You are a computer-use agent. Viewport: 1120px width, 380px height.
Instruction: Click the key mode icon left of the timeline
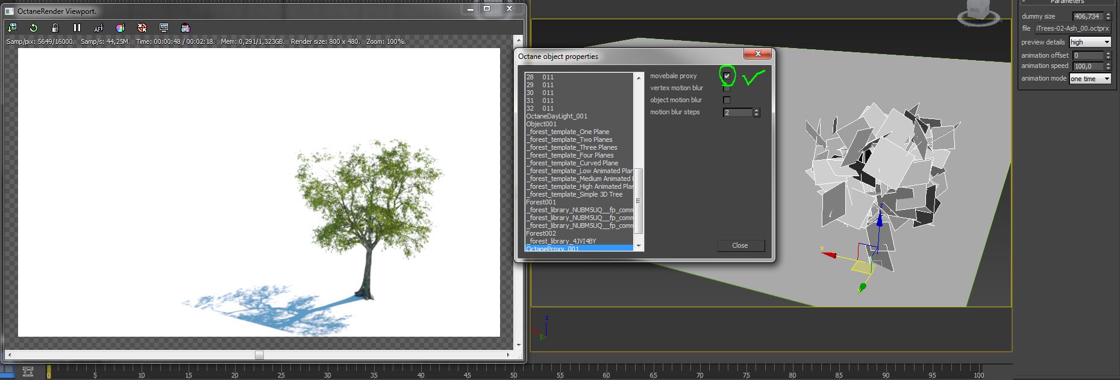coord(28,372)
